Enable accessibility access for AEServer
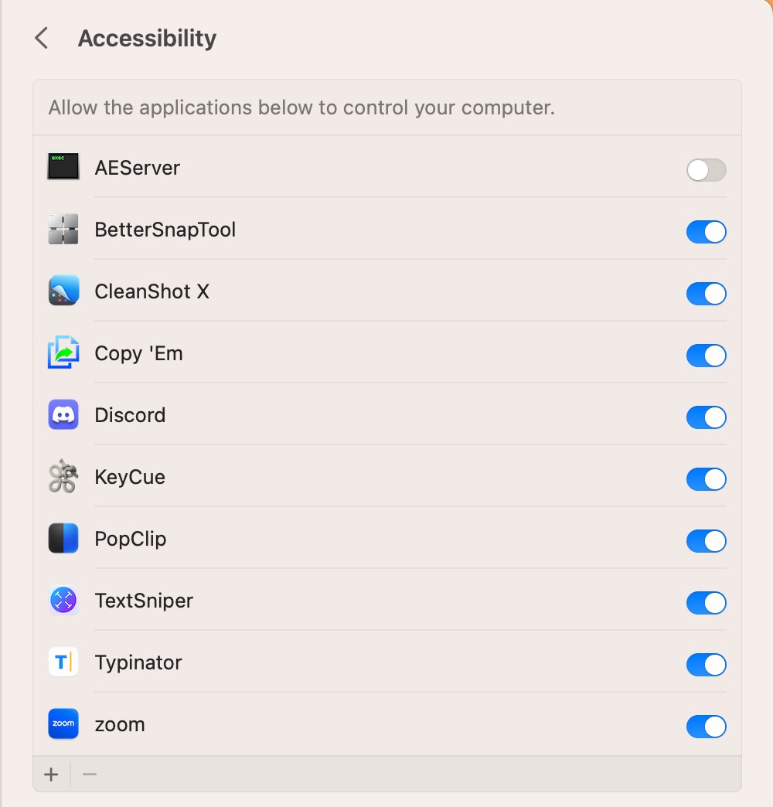Viewport: 773px width, 807px height. 706,170
